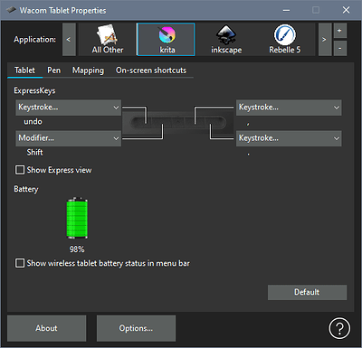The image size is (362, 348).
Task: Remove application with the - button
Action: [x=339, y=48]
